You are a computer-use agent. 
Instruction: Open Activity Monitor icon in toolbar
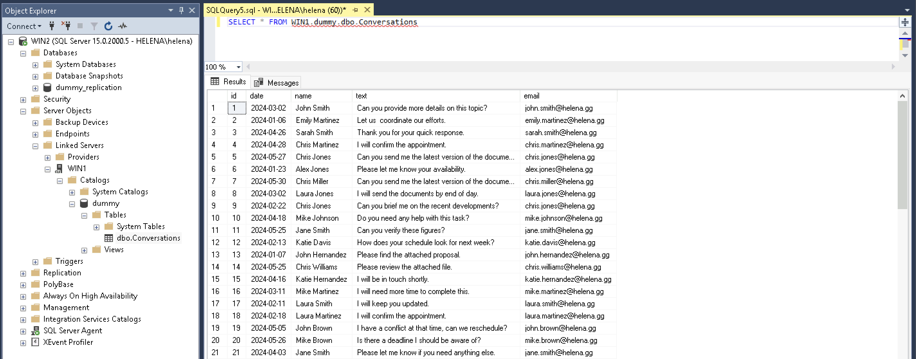click(123, 26)
